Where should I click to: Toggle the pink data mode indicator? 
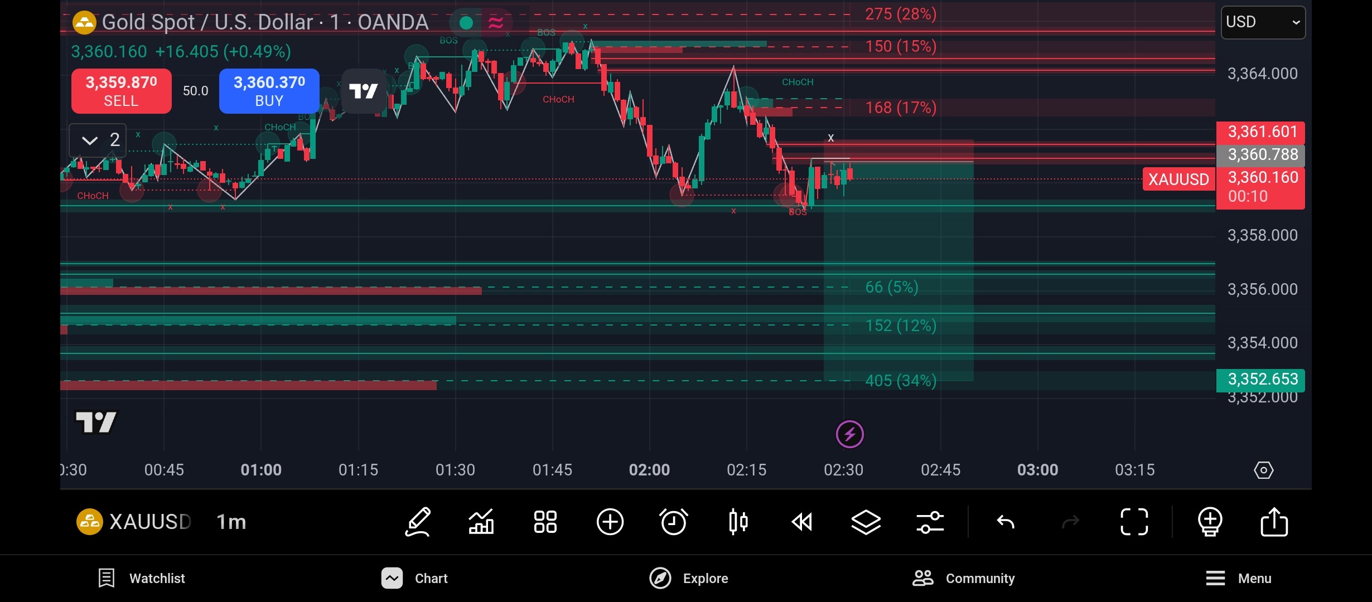(x=495, y=23)
